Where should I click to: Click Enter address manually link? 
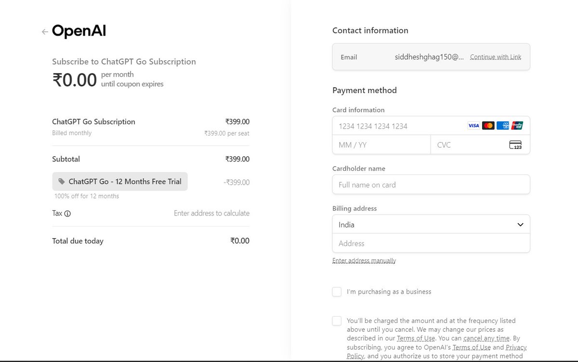click(x=364, y=261)
